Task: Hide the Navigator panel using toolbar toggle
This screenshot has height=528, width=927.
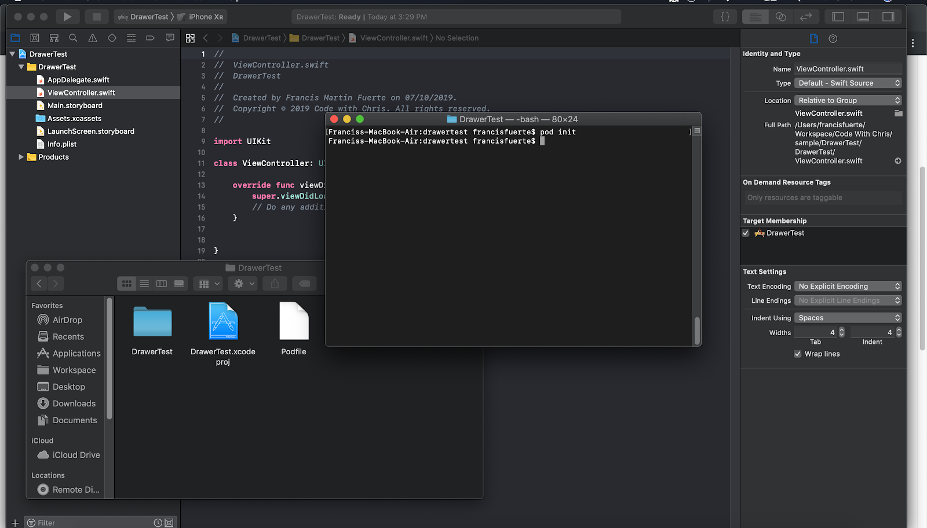Action: 838,17
